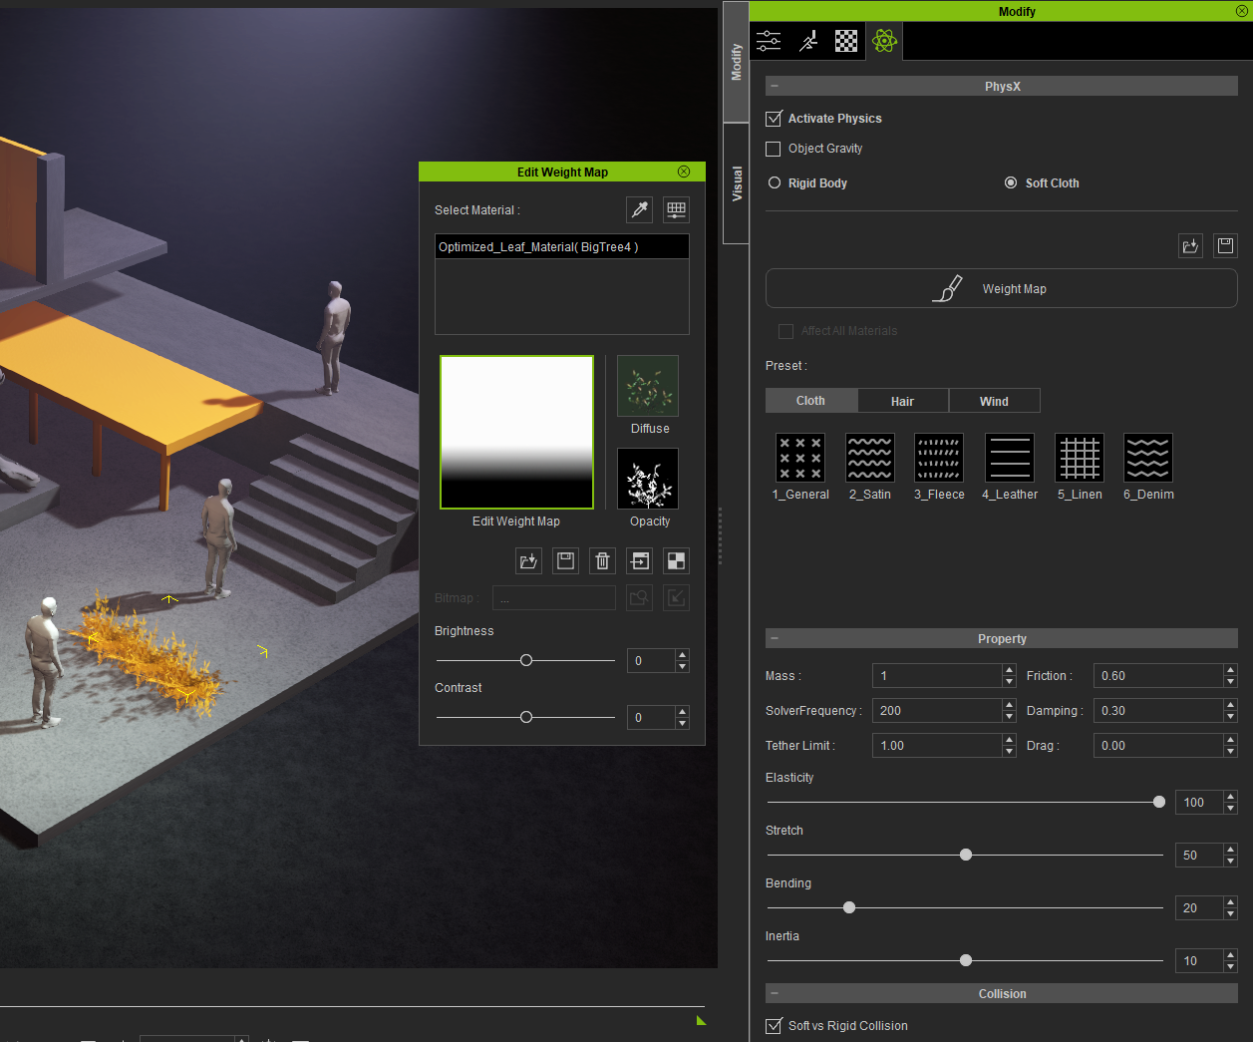Collapse the Property section
Viewport: 1253px width, 1042px height.
[x=775, y=639]
